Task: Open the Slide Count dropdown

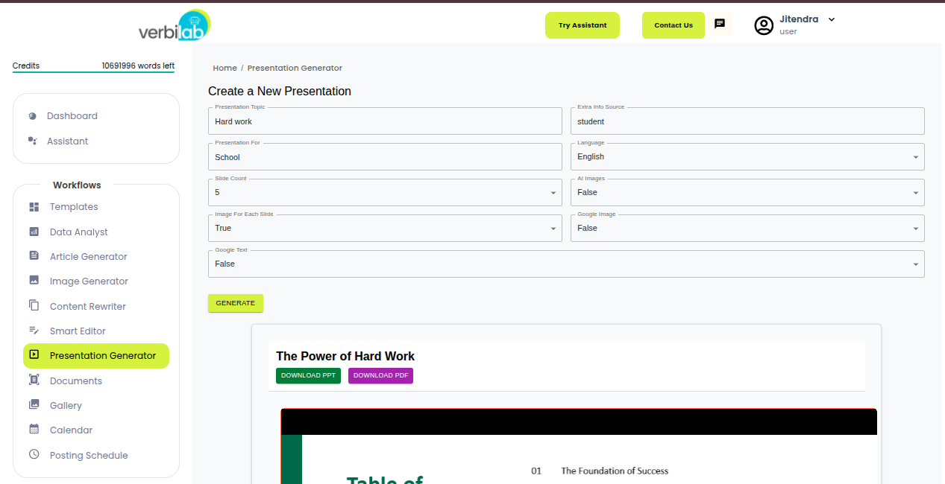Action: [385, 192]
